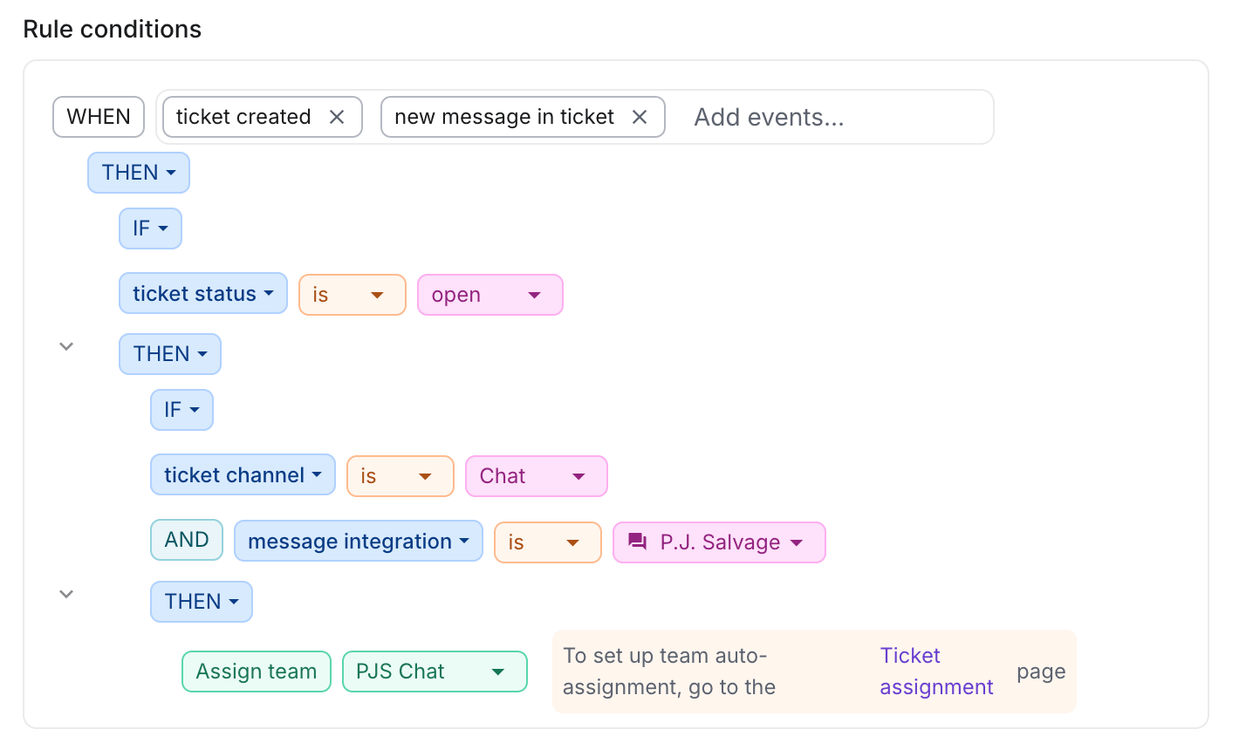Change the 'is' operator for ticket status
This screenshot has width=1246, height=750.
tap(353, 295)
